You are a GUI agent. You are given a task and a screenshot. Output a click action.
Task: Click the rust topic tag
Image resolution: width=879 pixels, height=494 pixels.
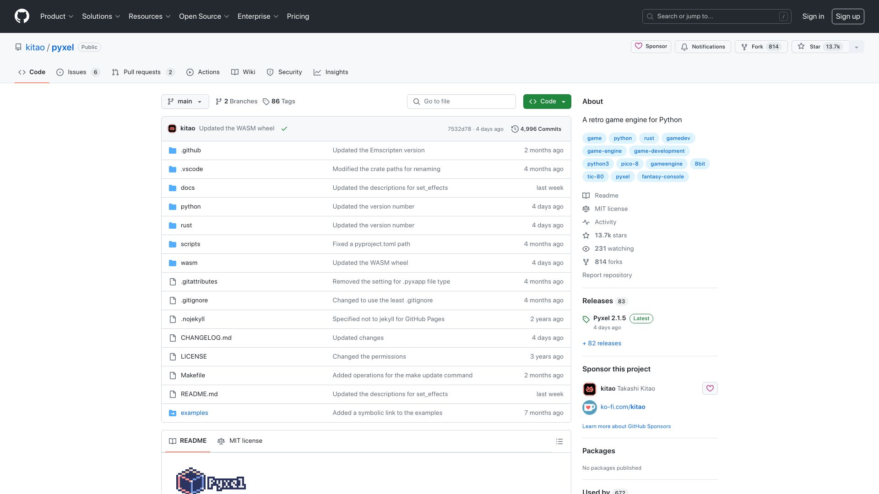tap(649, 138)
